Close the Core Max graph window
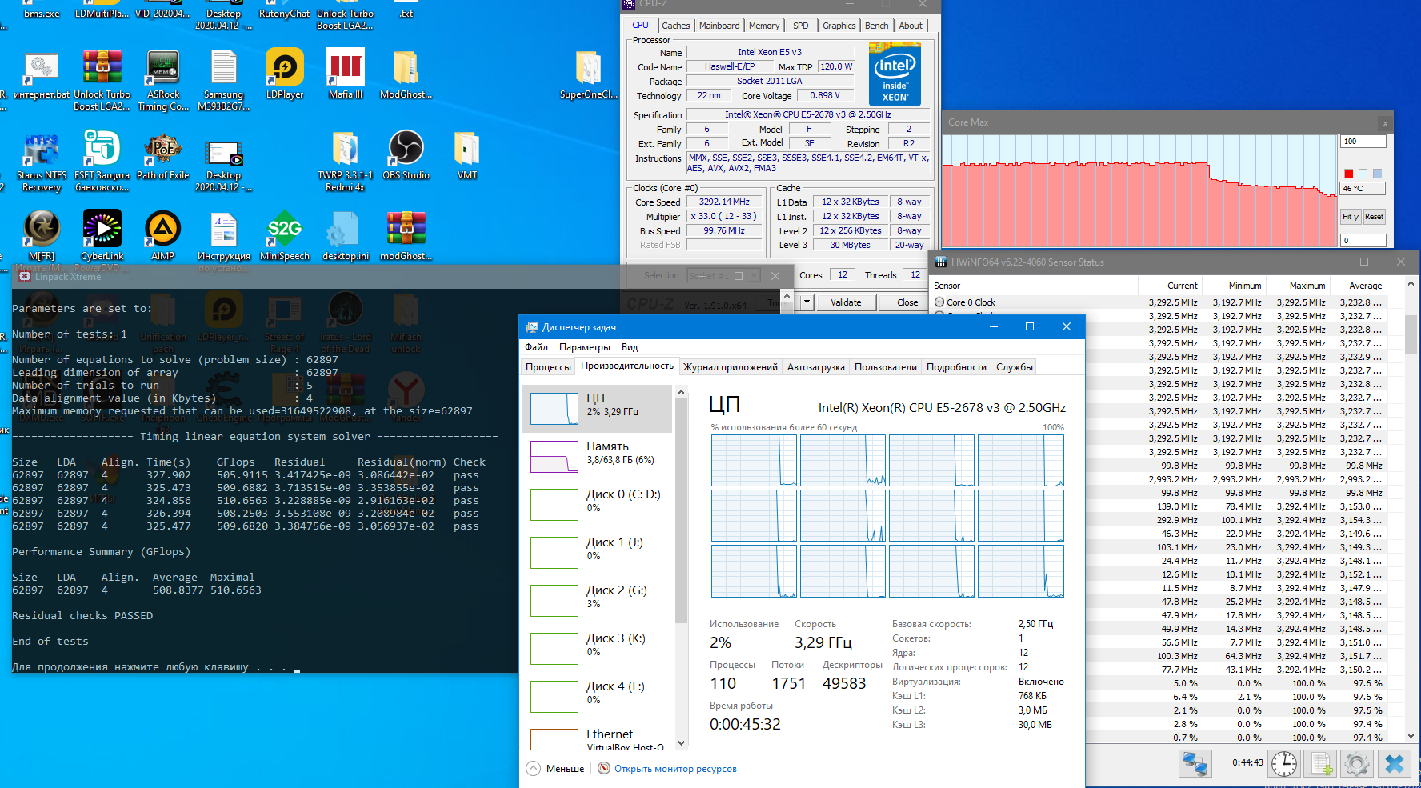 (x=1385, y=122)
